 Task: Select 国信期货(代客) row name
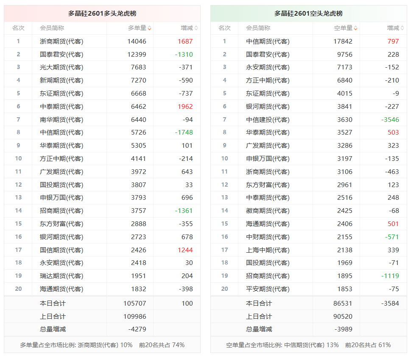coord(62,250)
